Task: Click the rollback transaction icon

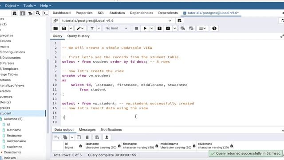Action: 191,28
